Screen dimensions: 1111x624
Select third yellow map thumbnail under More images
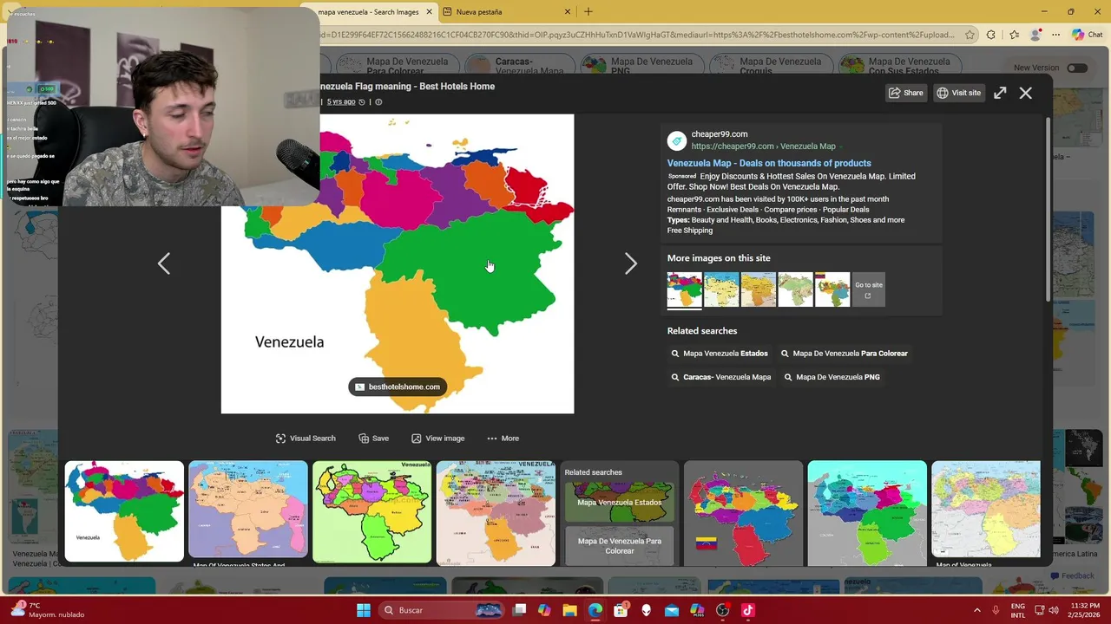(x=759, y=289)
